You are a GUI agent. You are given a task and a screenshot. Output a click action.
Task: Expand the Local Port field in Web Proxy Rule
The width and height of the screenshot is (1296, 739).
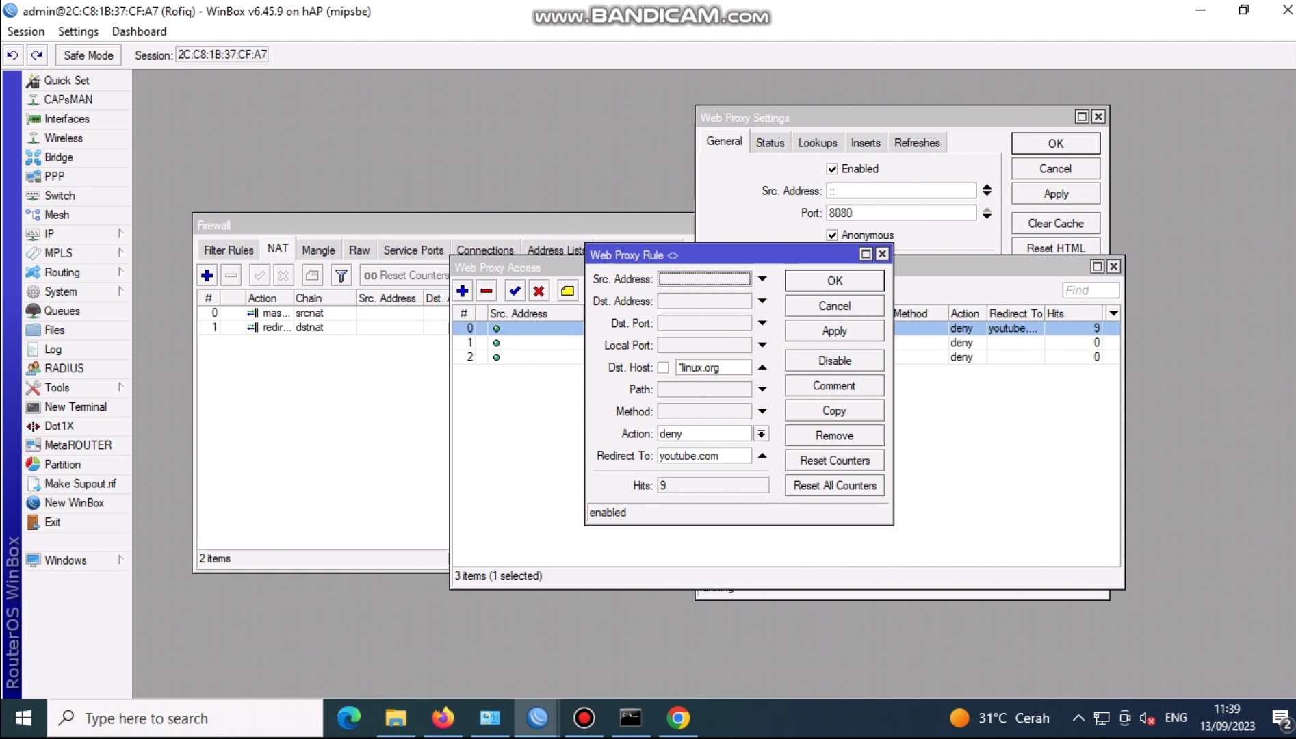762,345
